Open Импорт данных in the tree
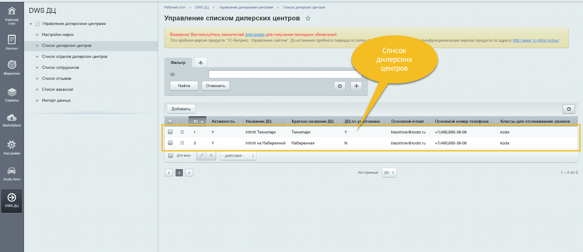583x252 pixels. (x=56, y=101)
